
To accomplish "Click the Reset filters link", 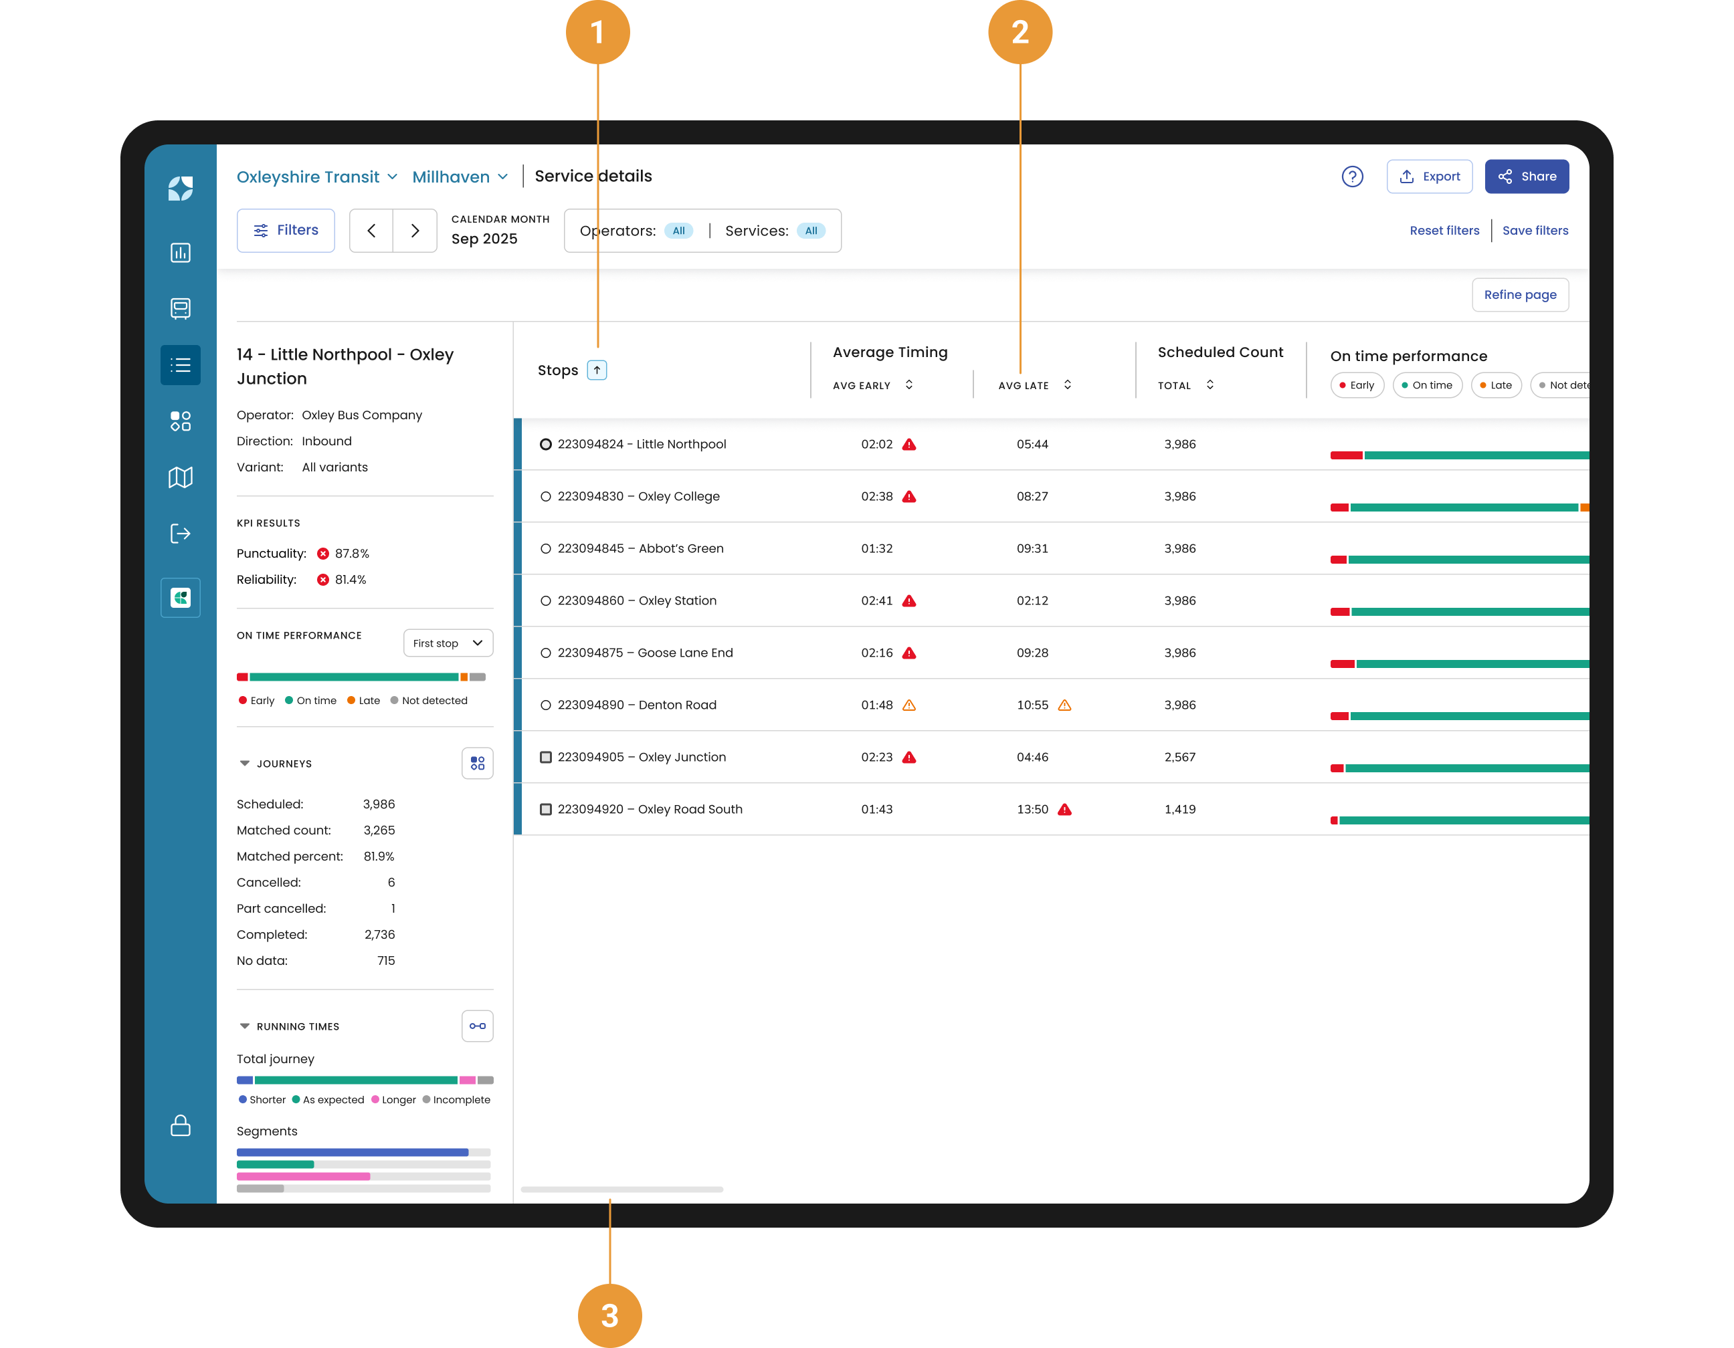I will point(1444,231).
